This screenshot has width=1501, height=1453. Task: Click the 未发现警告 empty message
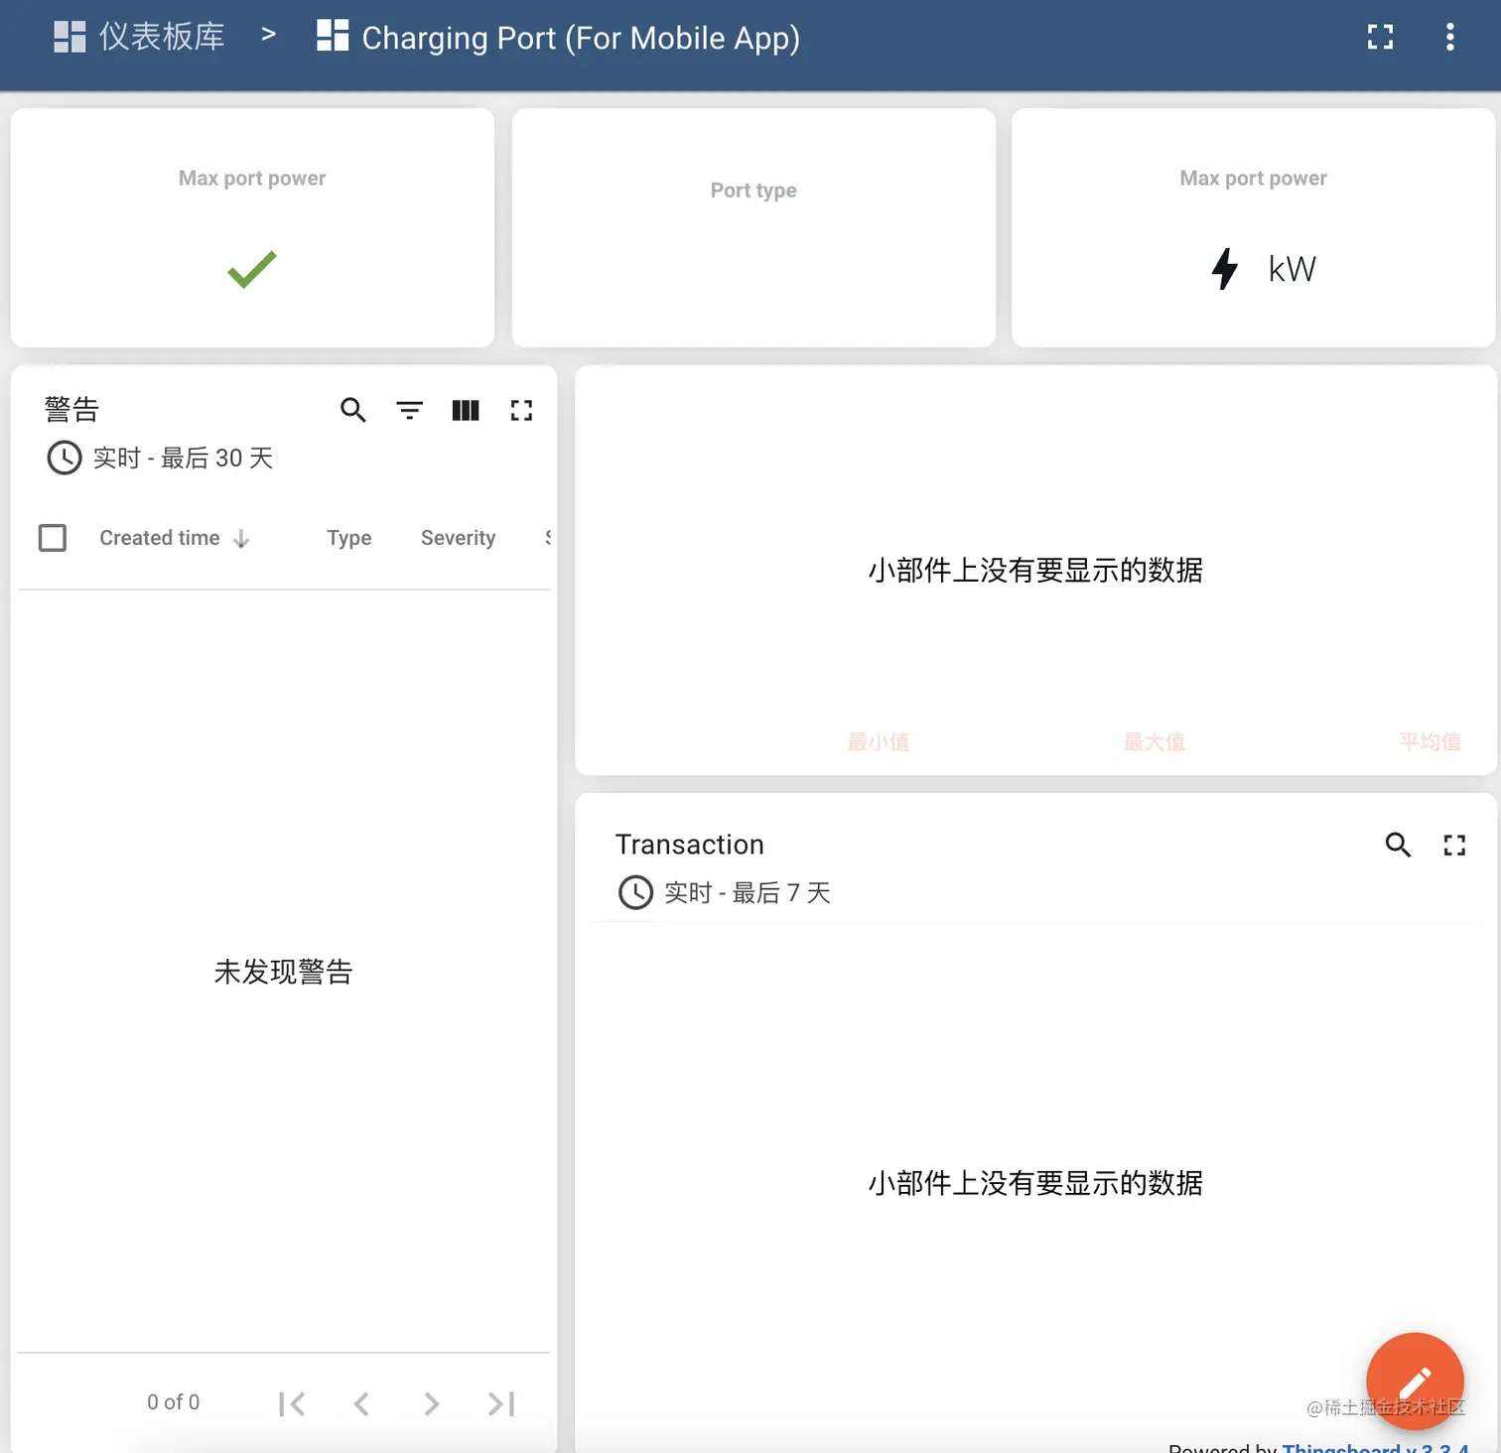(284, 972)
